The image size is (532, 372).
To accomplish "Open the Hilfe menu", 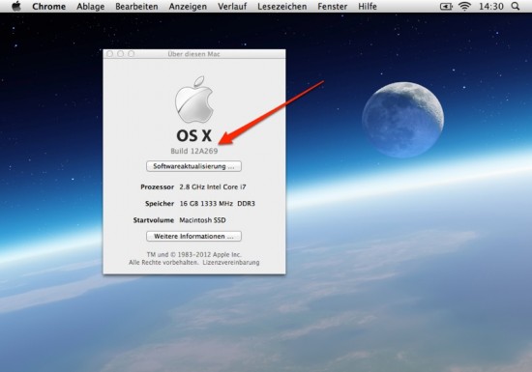I will [368, 7].
